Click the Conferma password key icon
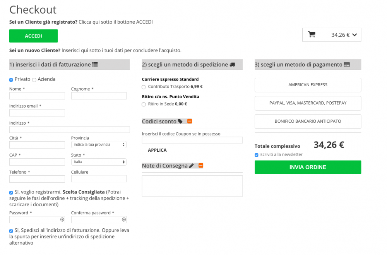The height and width of the screenshot is (255, 387). tap(124, 219)
